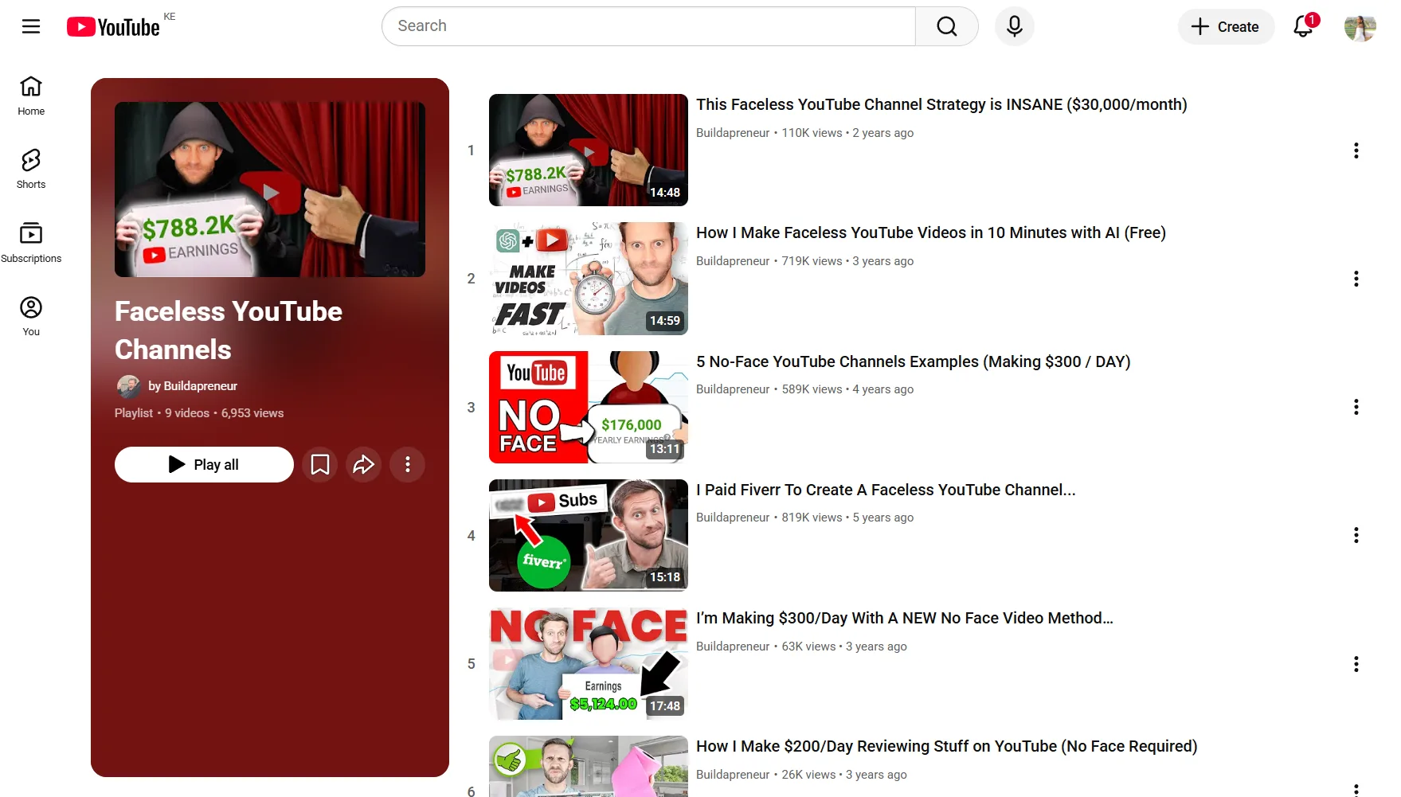Open the $5,124.00 earnings thumbnail

pos(589,664)
